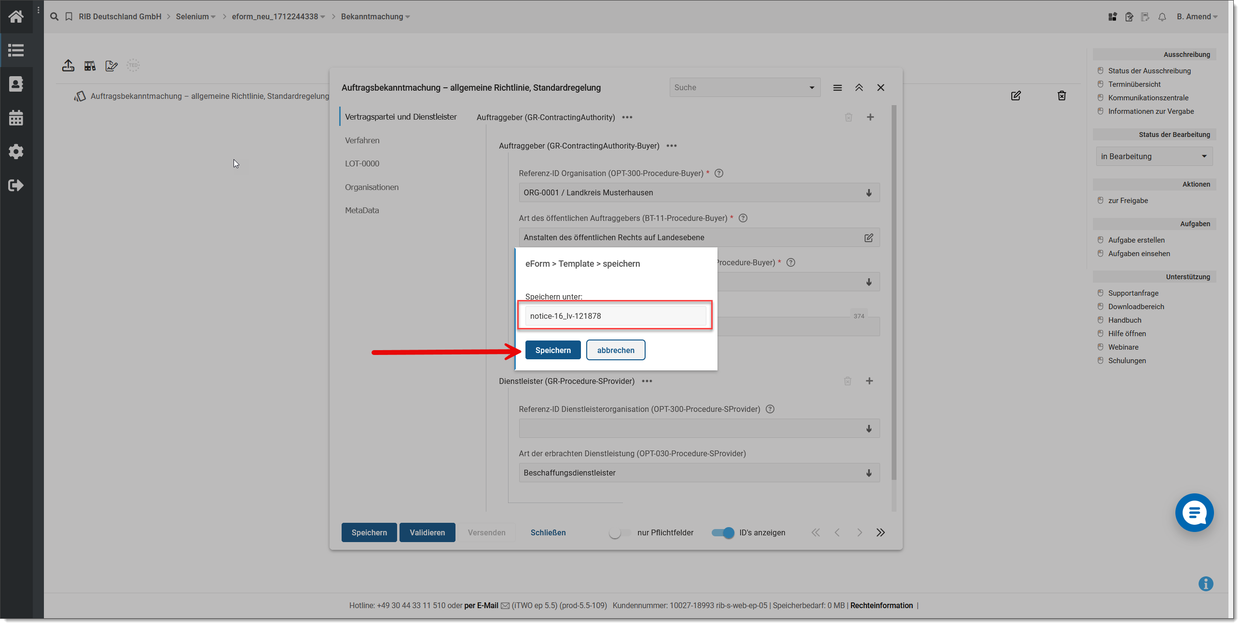Click help icon for Referenz-ID Dienstleisterorganisation
The width and height of the screenshot is (1241, 626).
770,409
